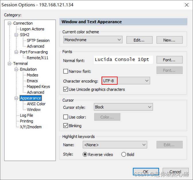The width and height of the screenshot is (193, 180).
Task: Select the Reverse video radio button
Action: [x=85, y=154]
